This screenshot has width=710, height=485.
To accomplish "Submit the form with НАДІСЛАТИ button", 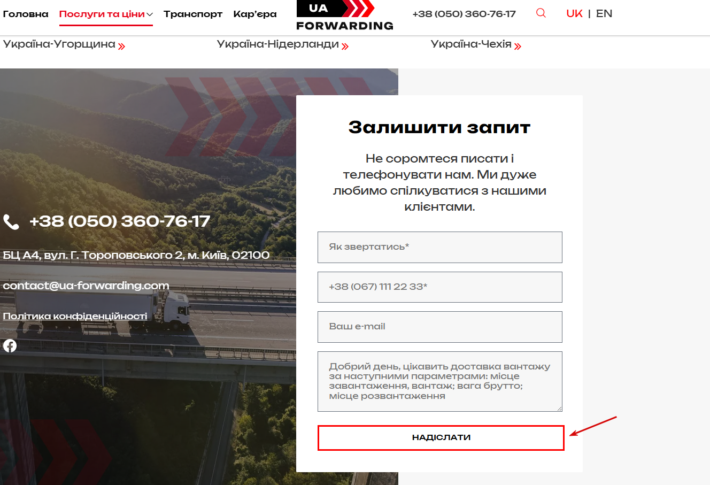I will click(x=441, y=437).
